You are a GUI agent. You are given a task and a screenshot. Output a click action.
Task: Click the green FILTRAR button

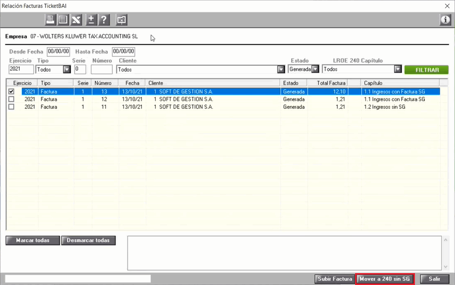coord(426,70)
